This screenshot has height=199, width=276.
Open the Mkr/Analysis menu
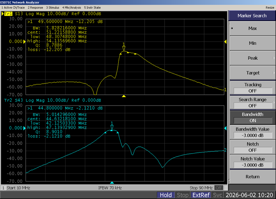pyautogui.click(x=72, y=8)
